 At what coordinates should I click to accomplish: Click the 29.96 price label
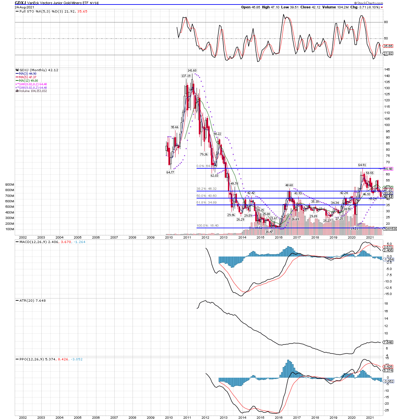(x=231, y=215)
